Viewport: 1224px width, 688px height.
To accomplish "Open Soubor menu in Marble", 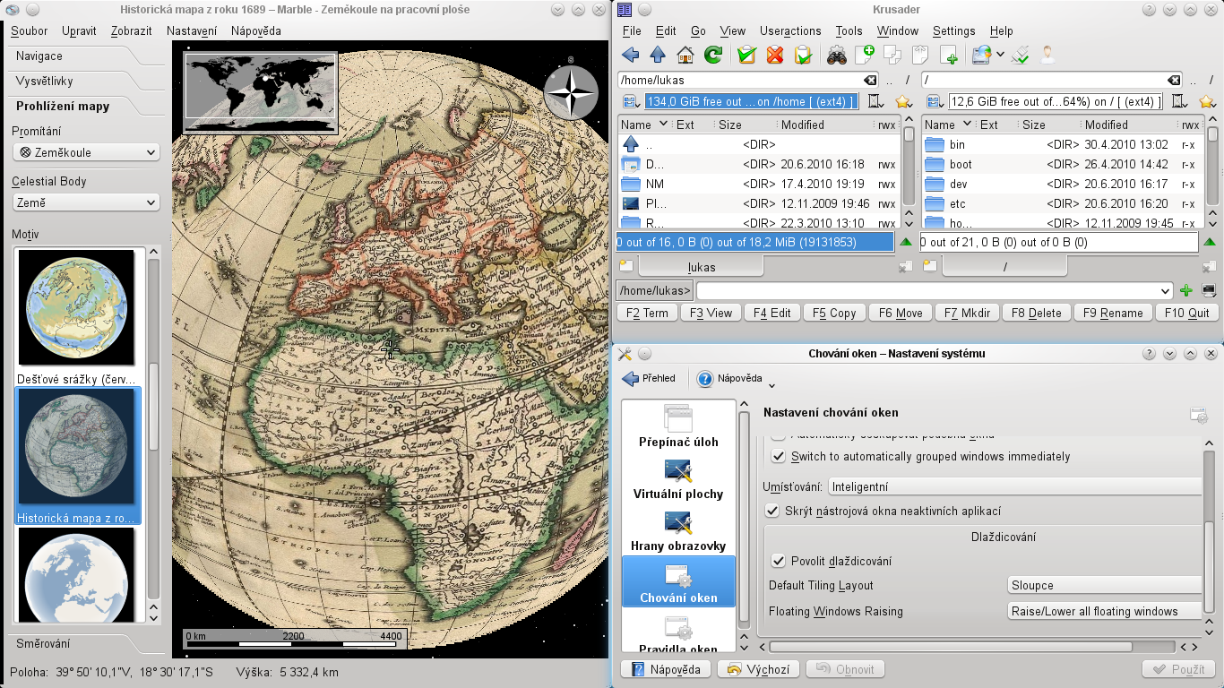I will (30, 30).
